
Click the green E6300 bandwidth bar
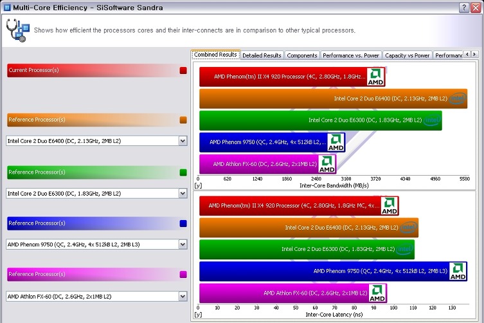[321, 120]
